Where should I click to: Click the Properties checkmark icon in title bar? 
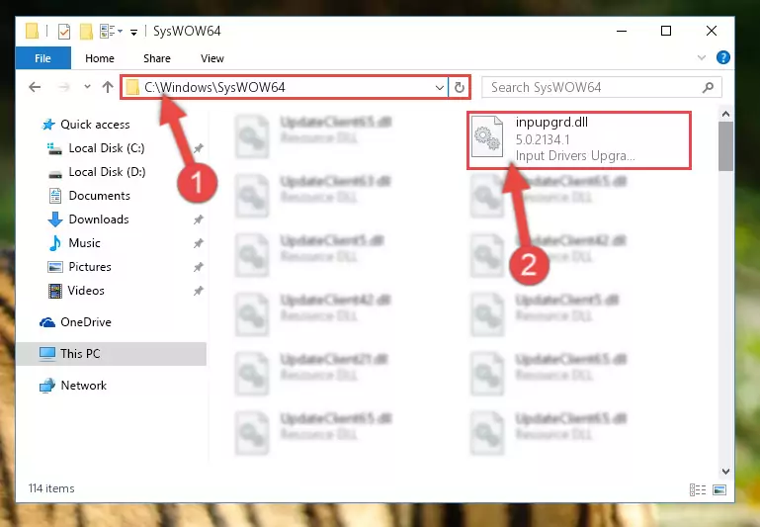tap(64, 32)
